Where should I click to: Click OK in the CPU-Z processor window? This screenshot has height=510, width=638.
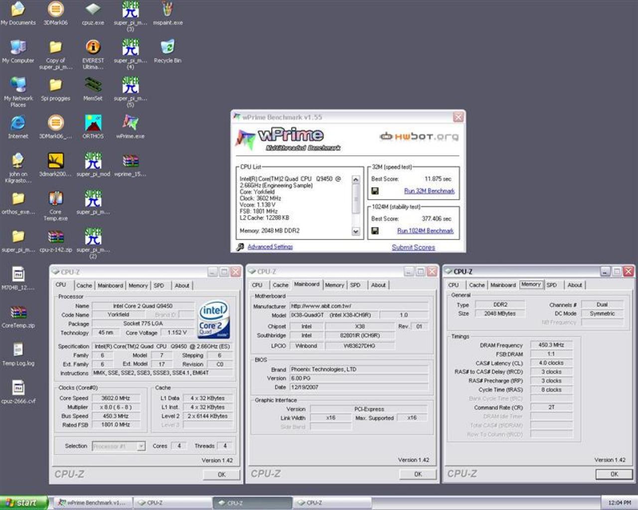221,475
